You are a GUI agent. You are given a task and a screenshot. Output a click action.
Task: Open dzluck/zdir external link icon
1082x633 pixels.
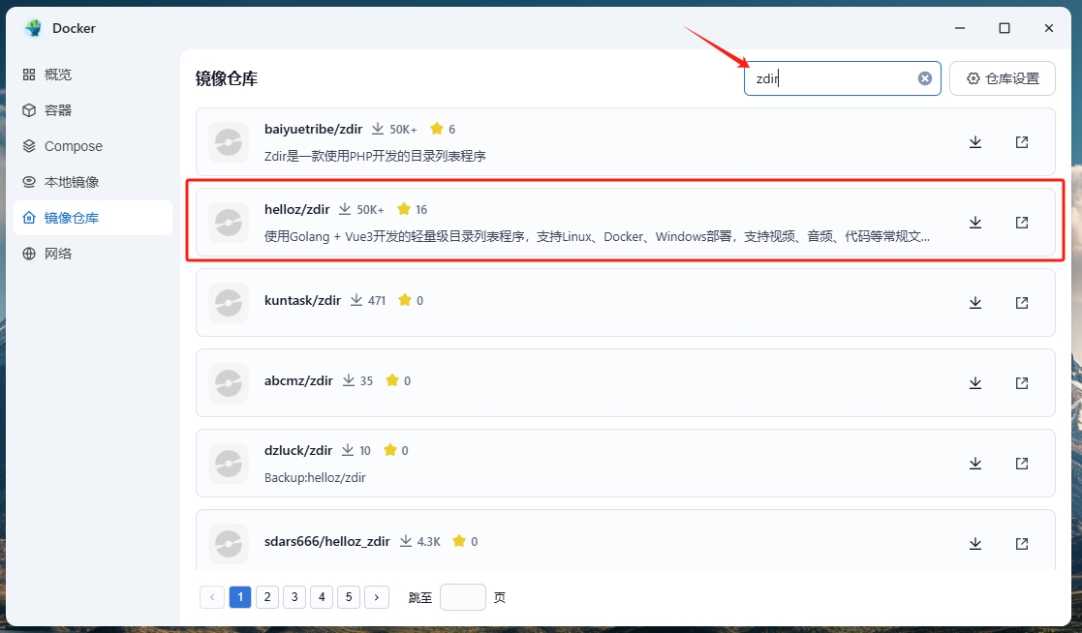click(x=1022, y=464)
